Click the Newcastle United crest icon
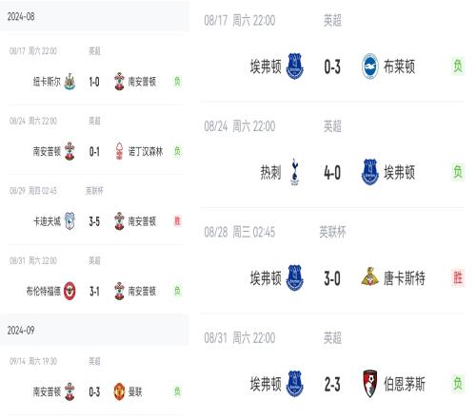 click(x=69, y=82)
